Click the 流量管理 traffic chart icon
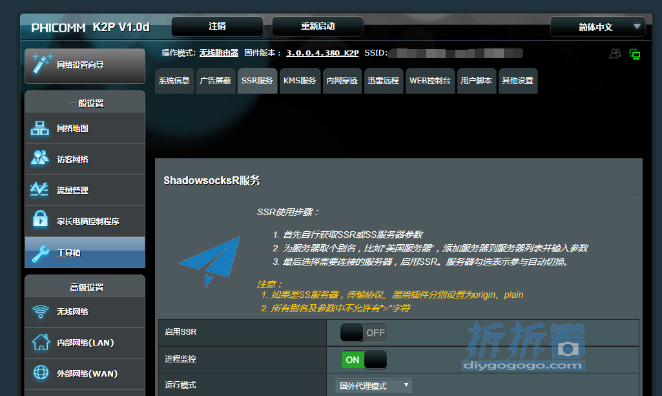 [x=39, y=189]
